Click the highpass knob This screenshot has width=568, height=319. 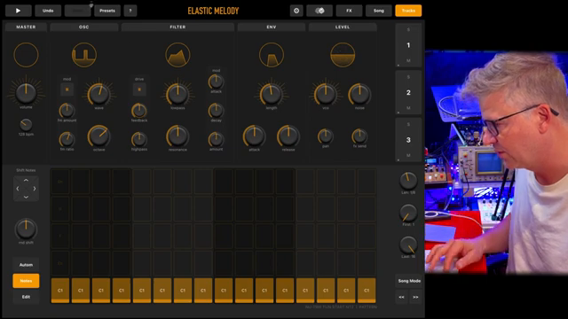[x=139, y=139]
